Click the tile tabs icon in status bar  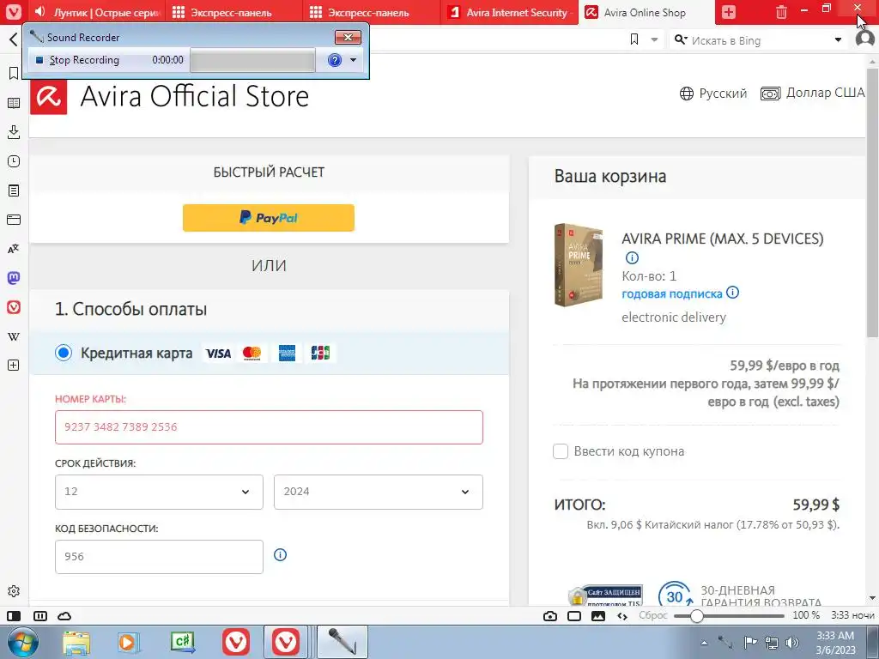tap(574, 616)
